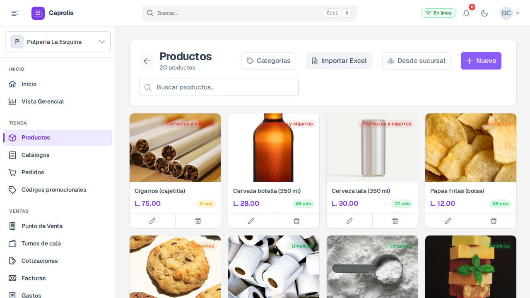Open the cigarettes product image
530x298 pixels.
[x=175, y=147]
